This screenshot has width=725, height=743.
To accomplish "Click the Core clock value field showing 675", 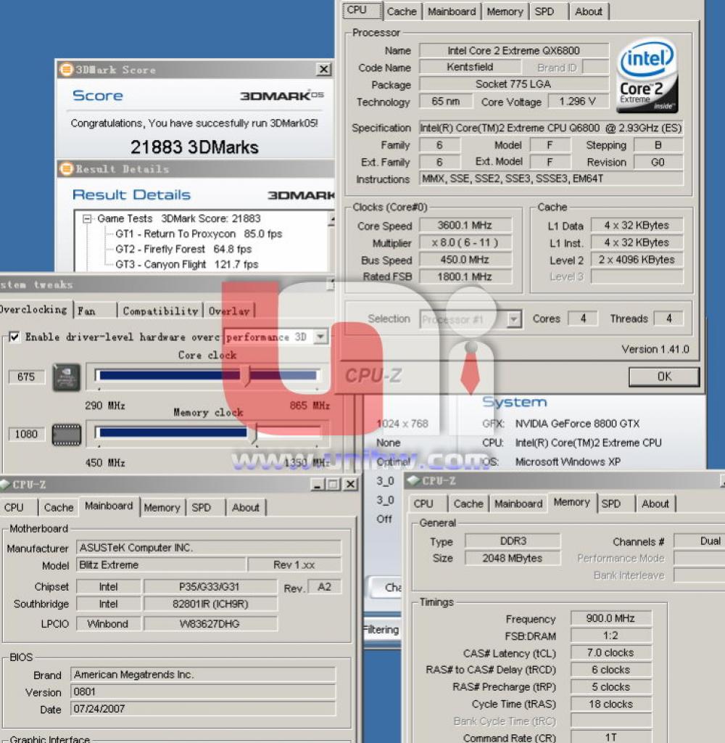I will click(x=27, y=377).
